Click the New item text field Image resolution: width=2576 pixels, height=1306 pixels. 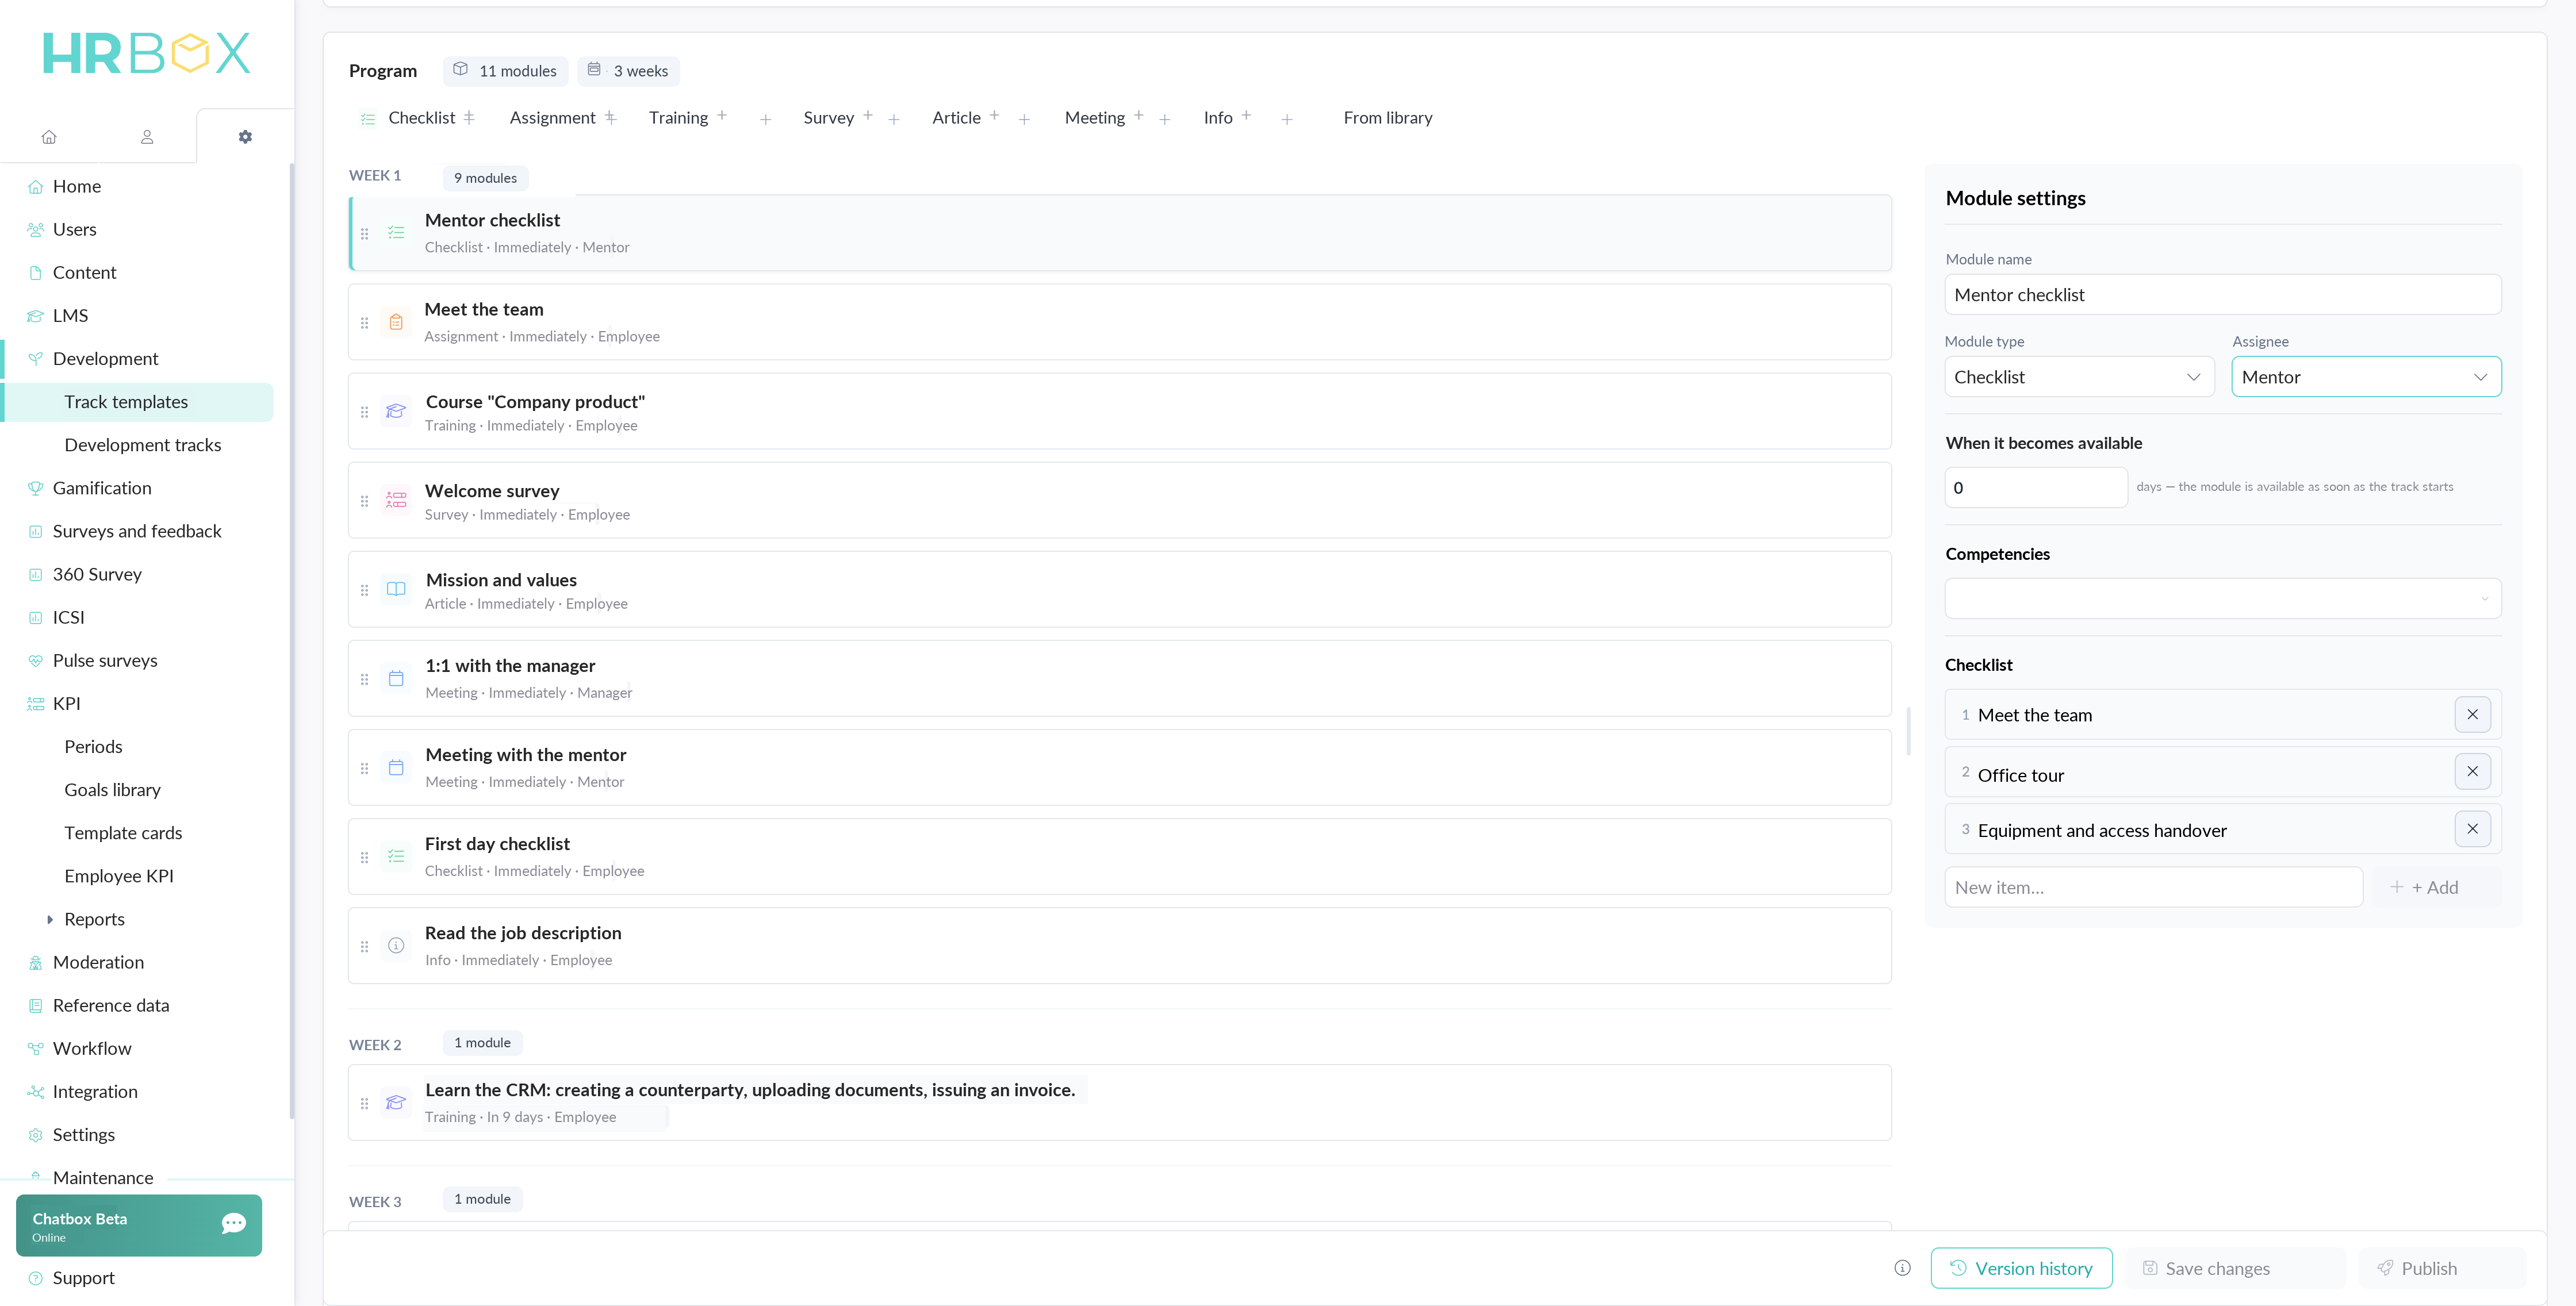2153,887
